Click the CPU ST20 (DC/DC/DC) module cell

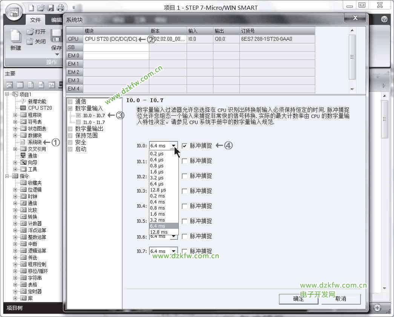click(116, 39)
